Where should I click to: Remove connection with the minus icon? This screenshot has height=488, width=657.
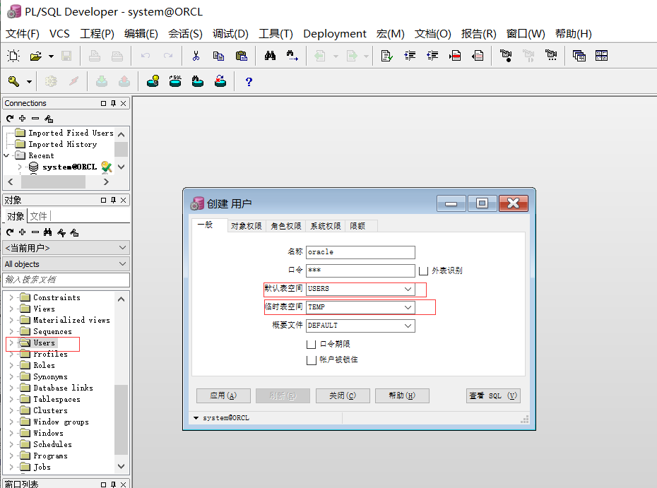(35, 119)
